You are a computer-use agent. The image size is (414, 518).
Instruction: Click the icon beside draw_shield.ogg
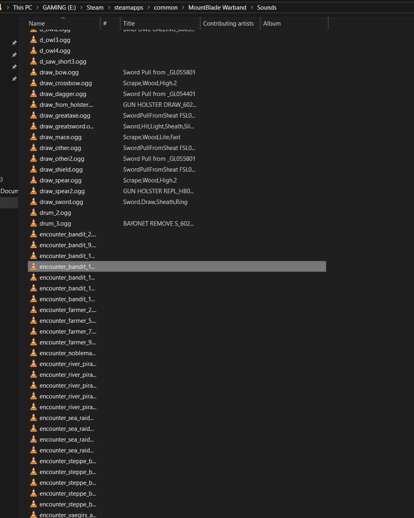[x=34, y=170]
